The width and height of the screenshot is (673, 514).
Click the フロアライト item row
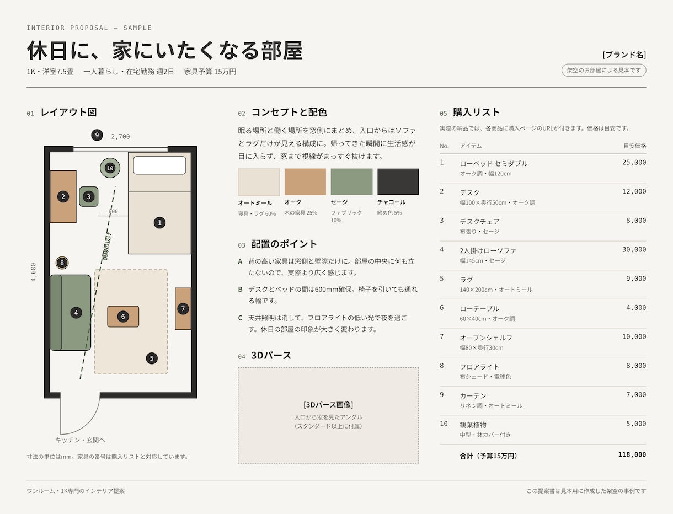coord(543,371)
